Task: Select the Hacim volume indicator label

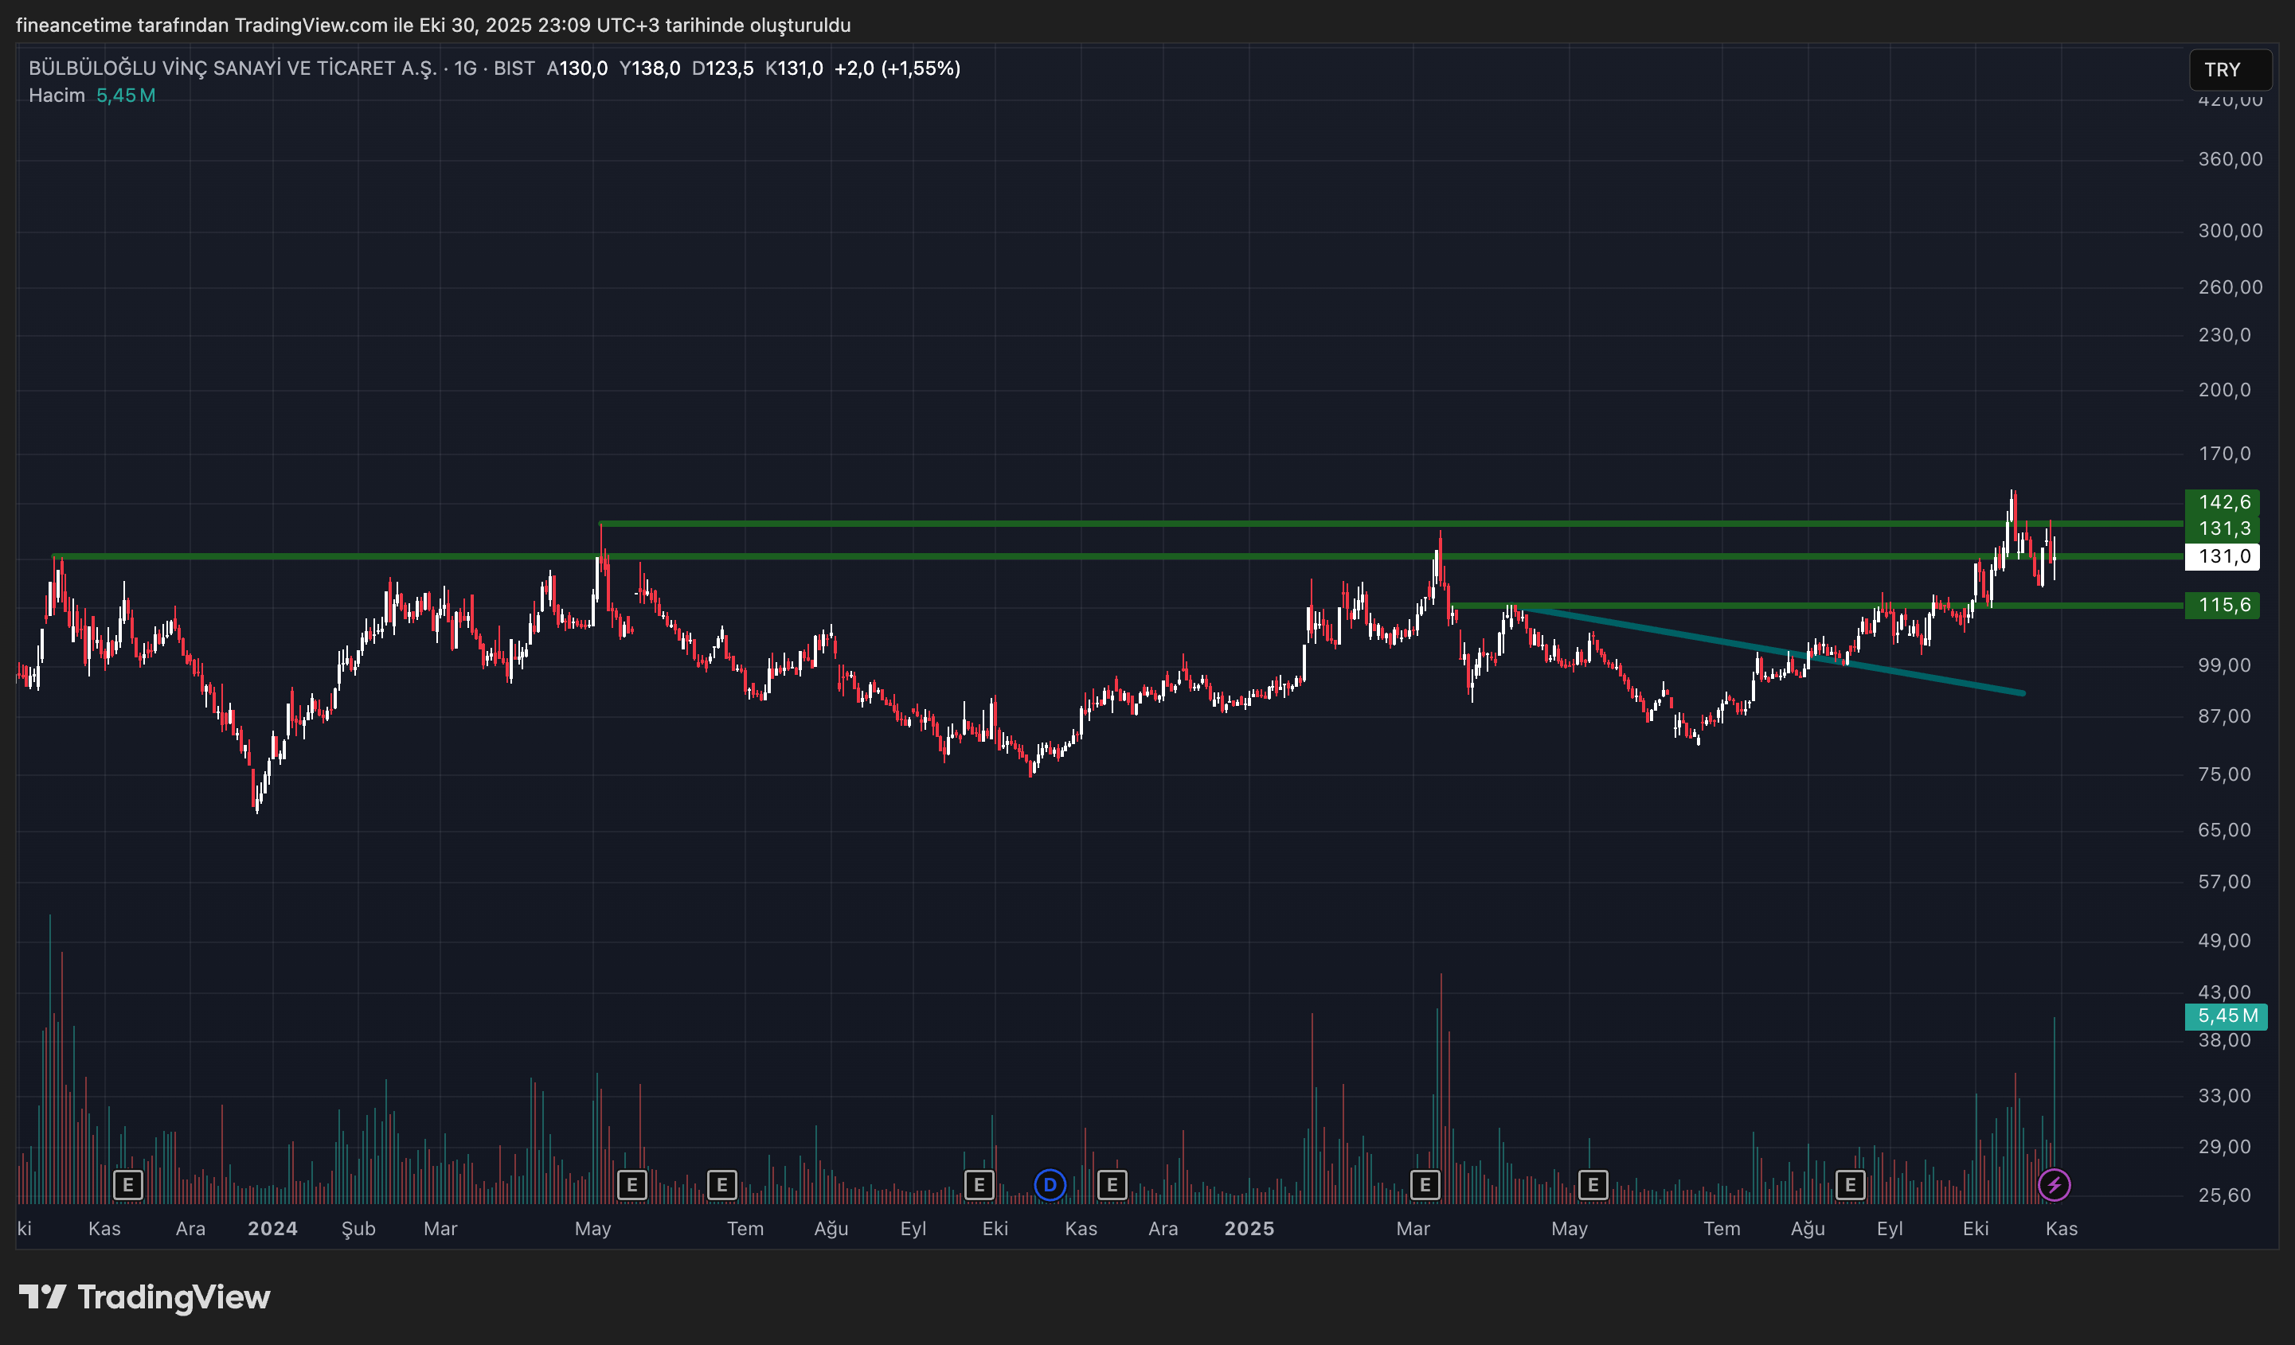Action: (57, 96)
